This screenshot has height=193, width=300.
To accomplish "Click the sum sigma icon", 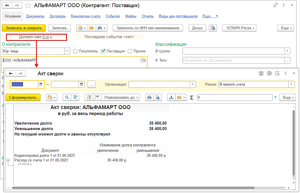I will [192, 97].
